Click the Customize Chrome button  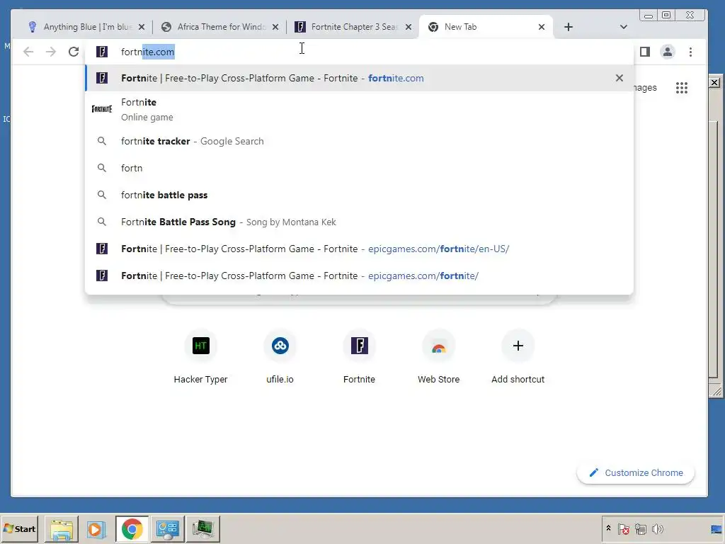(x=636, y=472)
